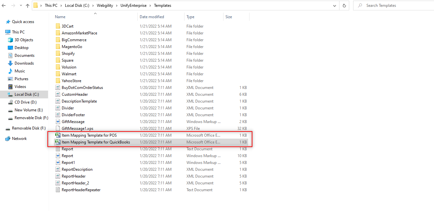Image resolution: width=434 pixels, height=211 pixels.
Task: Click the 3DCart folder icon
Action: [x=57, y=26]
